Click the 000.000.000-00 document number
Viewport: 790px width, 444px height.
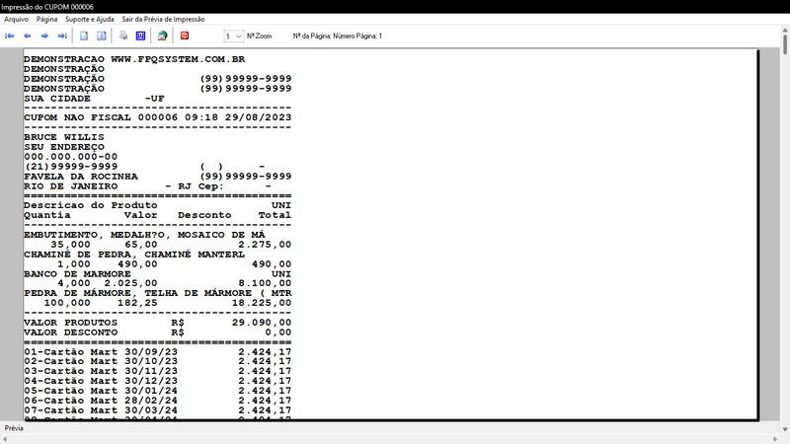[x=70, y=157]
